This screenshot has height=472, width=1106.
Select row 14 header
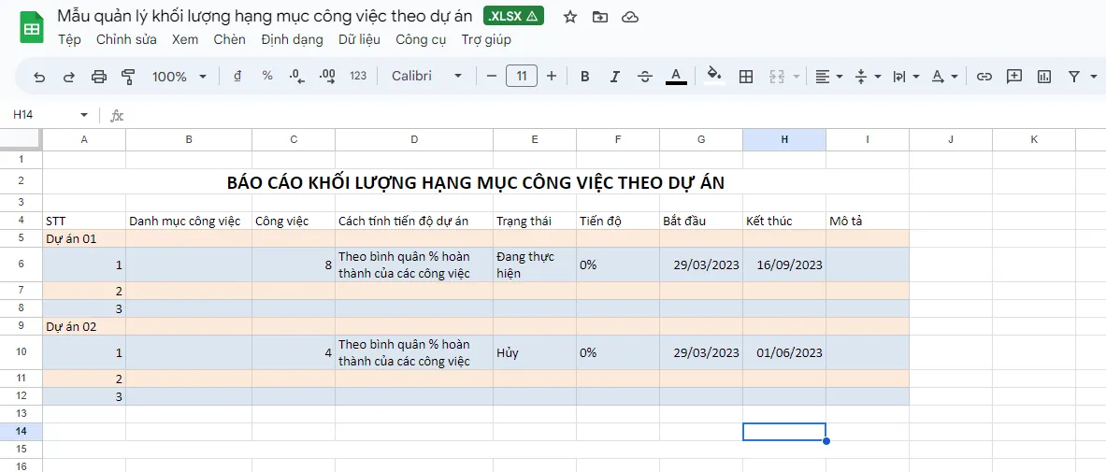point(22,431)
